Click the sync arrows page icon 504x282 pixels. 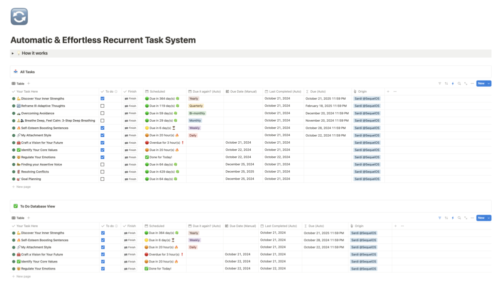point(19,17)
